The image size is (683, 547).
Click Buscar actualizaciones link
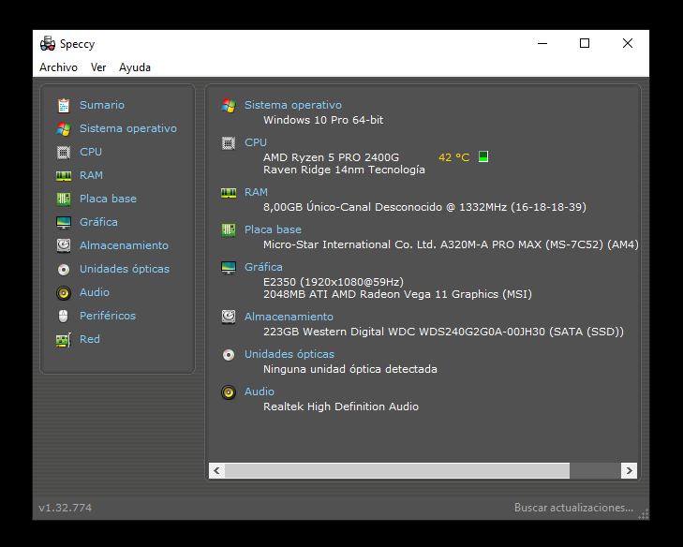[573, 508]
